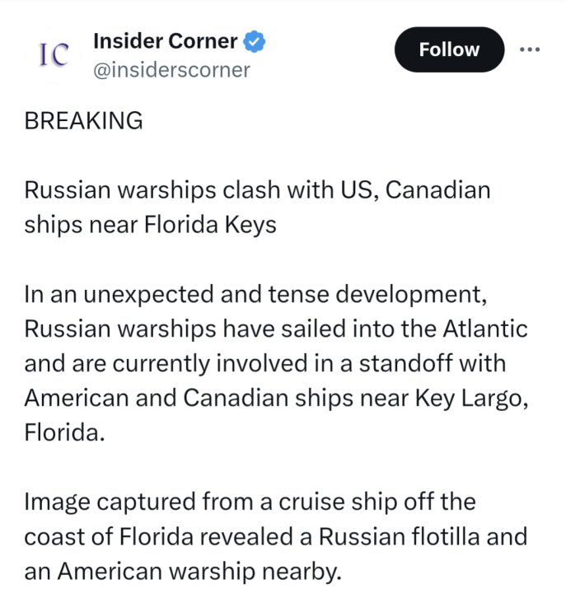Click the line 'and are currently involved in a standoff with'
The height and width of the screenshot is (593, 566).
(x=265, y=363)
